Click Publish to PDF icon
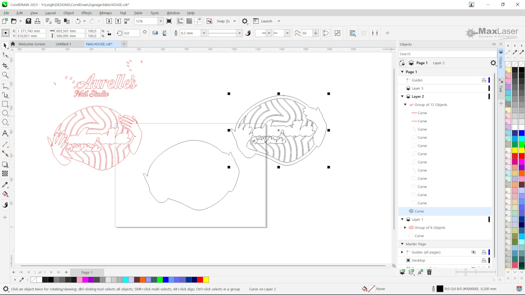The image size is (525, 295). [x=127, y=21]
